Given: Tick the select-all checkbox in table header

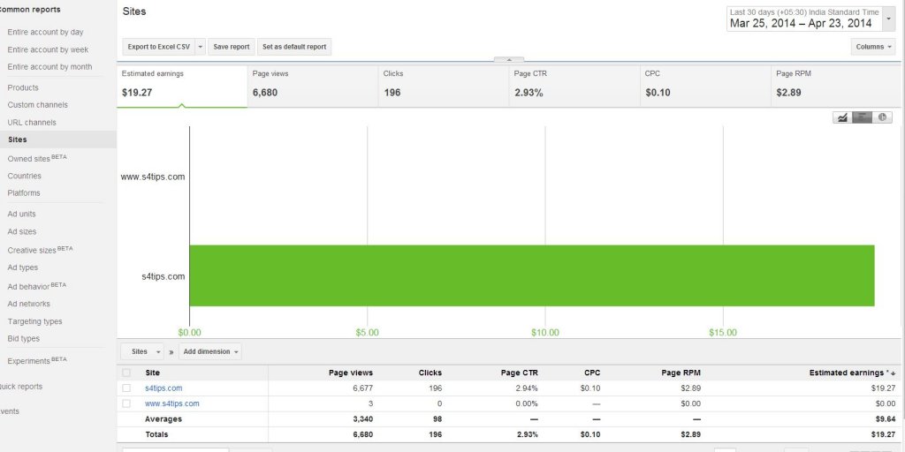Looking at the screenshot, I should 126,373.
